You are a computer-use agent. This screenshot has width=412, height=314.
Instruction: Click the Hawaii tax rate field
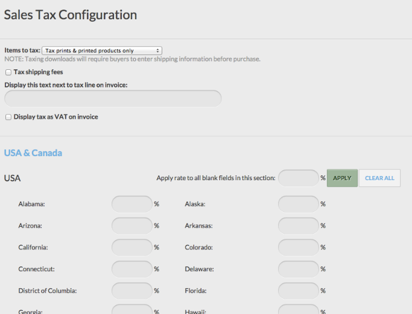coord(299,309)
